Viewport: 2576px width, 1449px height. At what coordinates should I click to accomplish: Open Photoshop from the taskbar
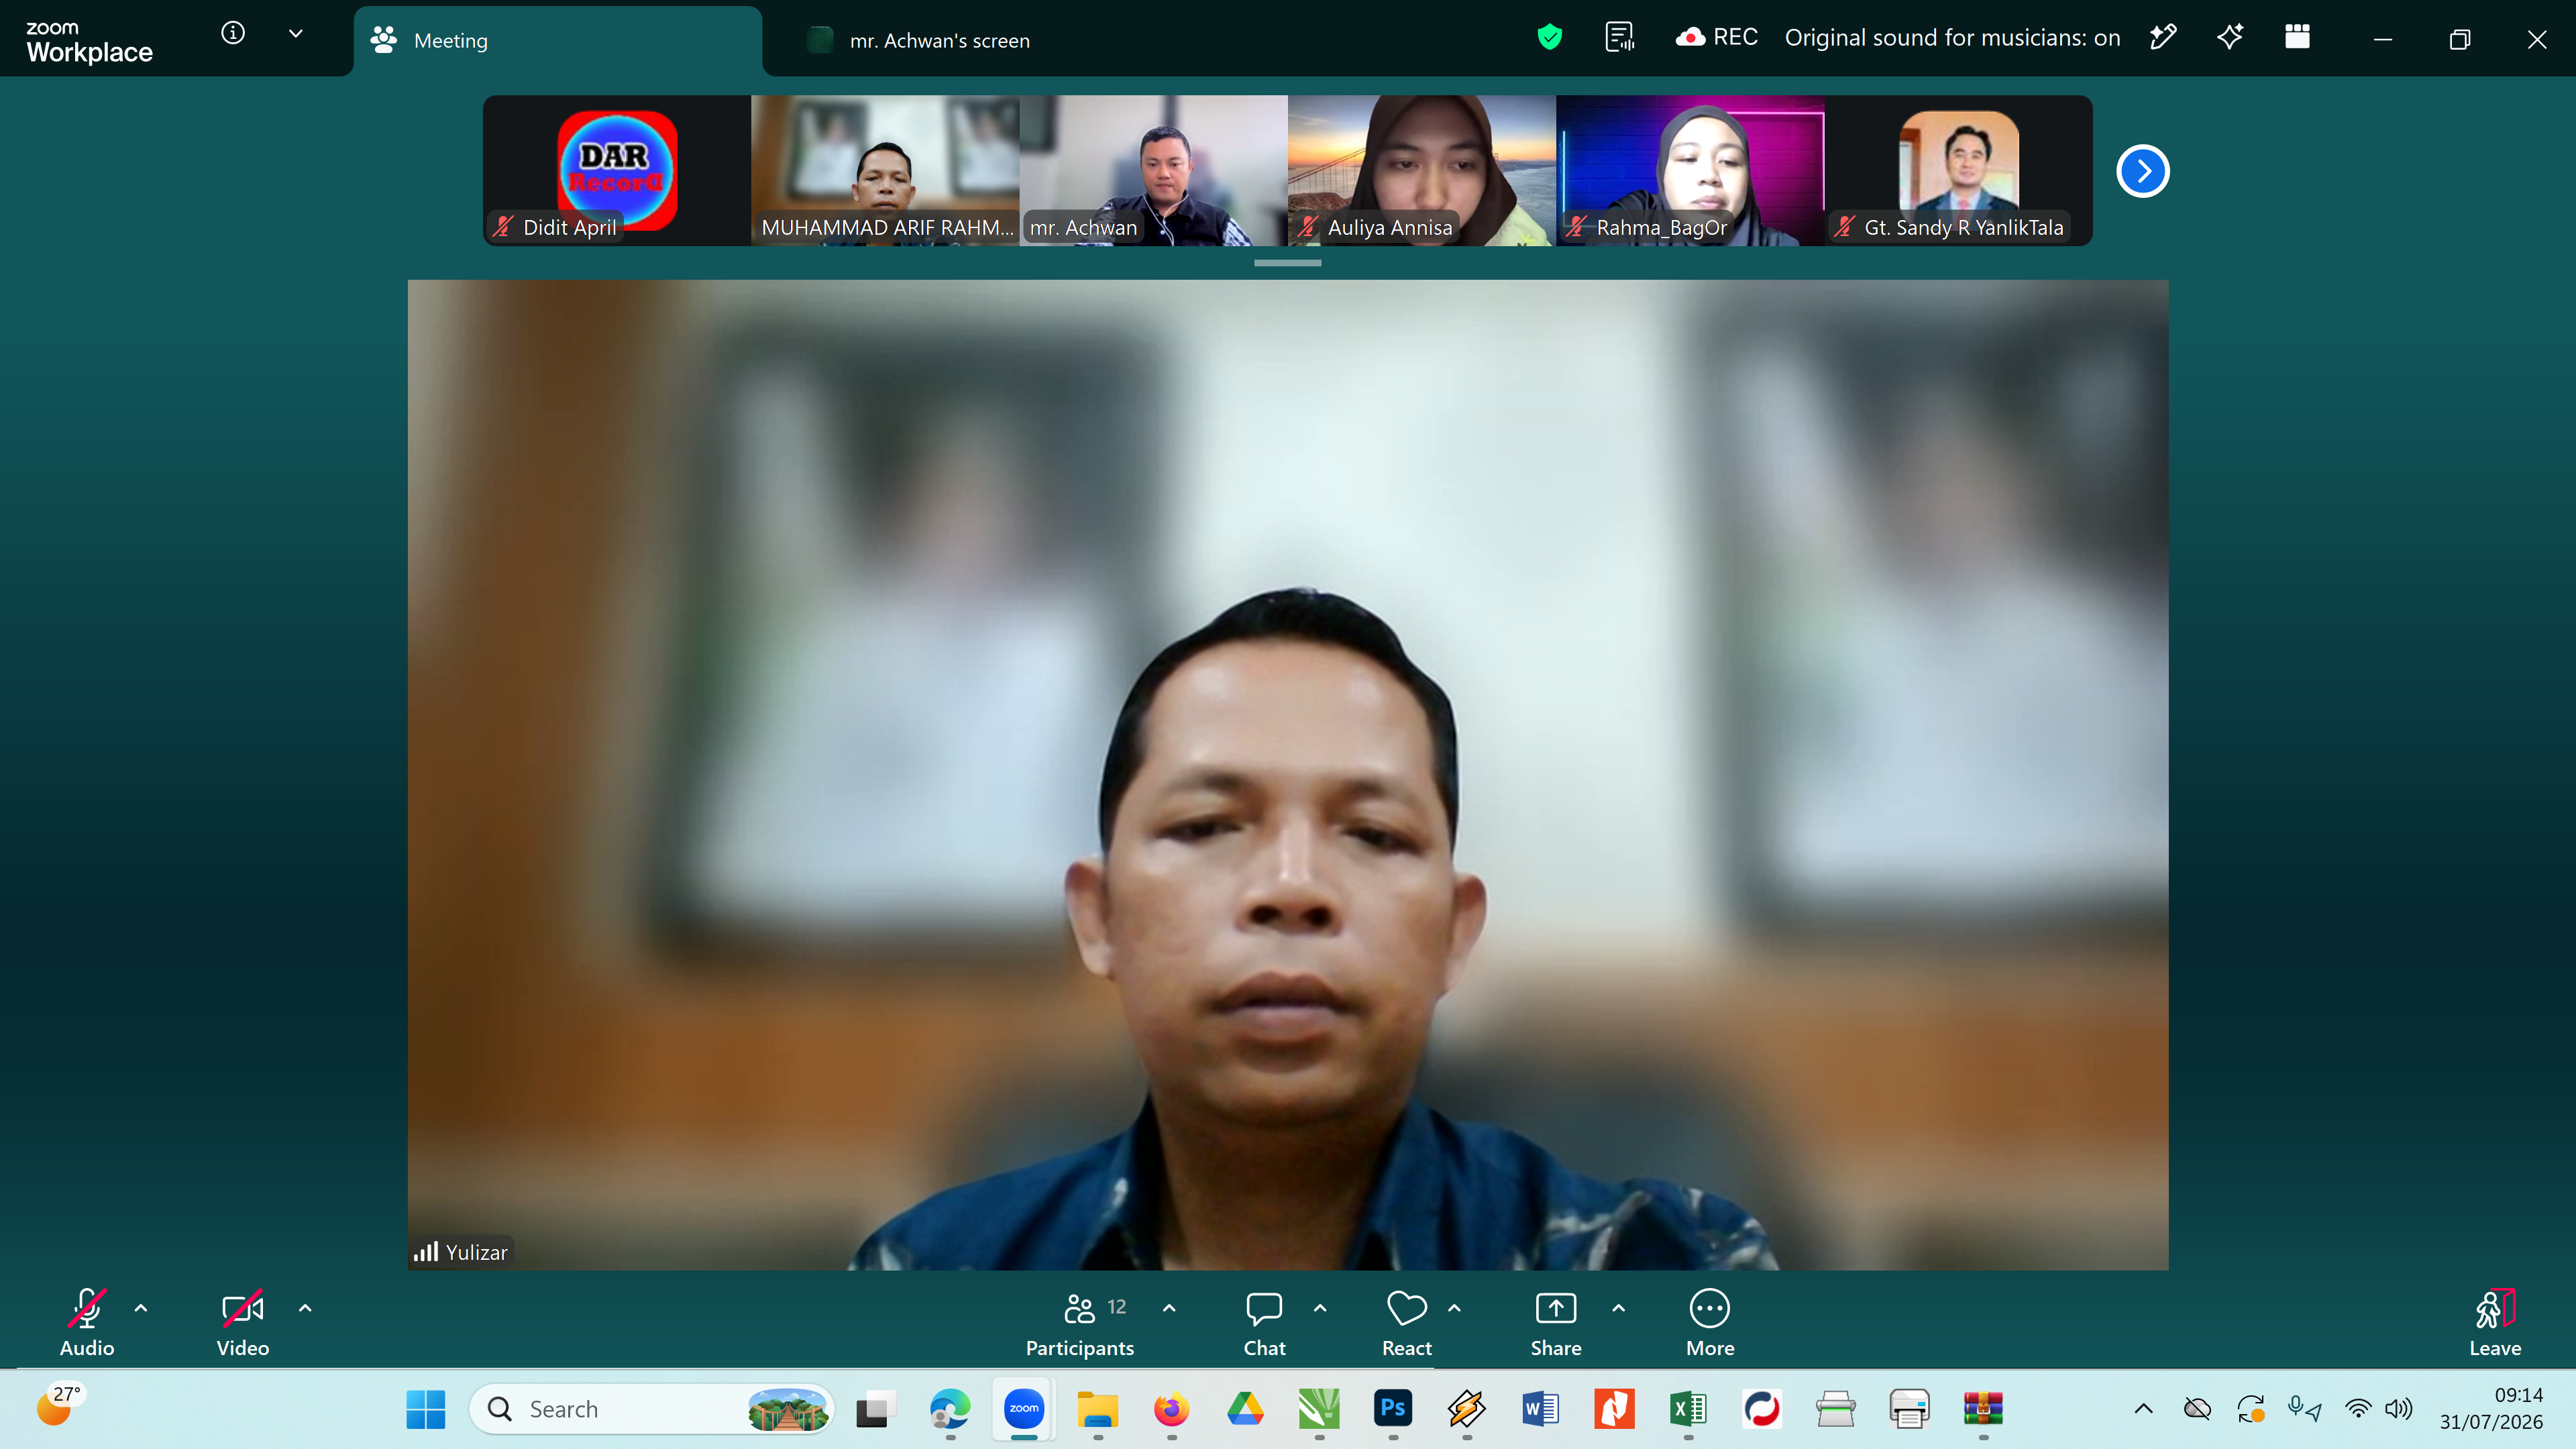point(1393,1409)
